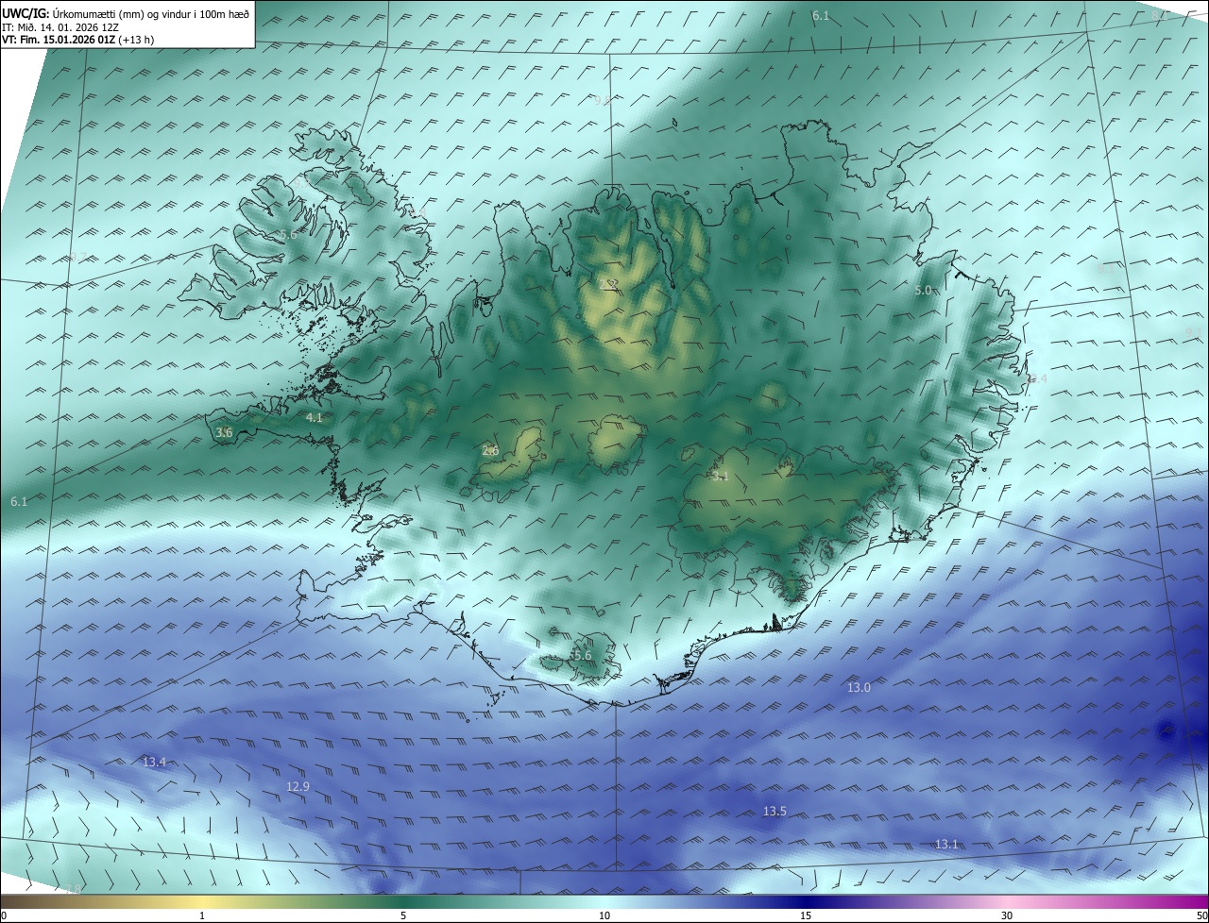1209x923 pixels.
Task: Click the '10' tick on the color scale
Action: 604,915
